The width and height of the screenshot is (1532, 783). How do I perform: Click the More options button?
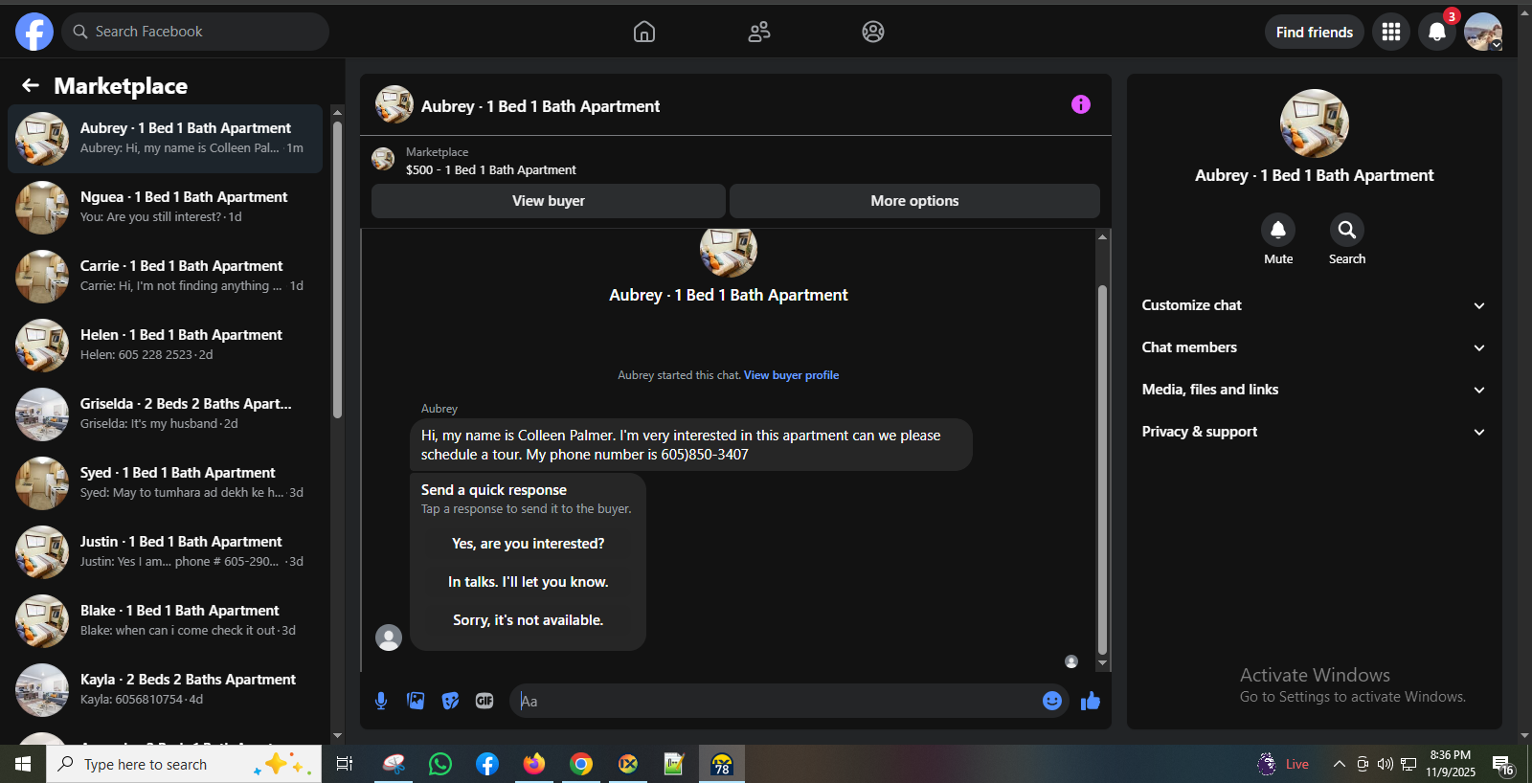tap(914, 201)
